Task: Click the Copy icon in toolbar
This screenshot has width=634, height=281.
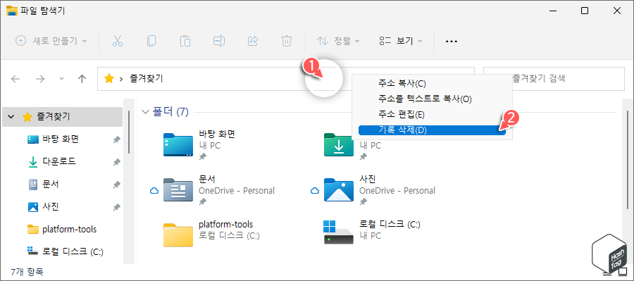Action: pos(151,41)
